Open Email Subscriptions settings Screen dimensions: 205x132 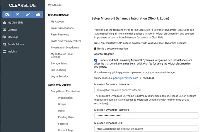tap(62, 28)
